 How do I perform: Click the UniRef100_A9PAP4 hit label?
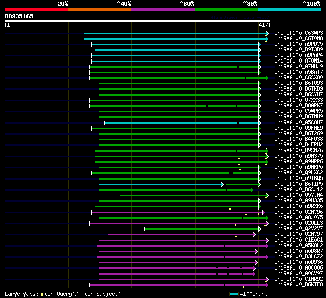pos(298,55)
